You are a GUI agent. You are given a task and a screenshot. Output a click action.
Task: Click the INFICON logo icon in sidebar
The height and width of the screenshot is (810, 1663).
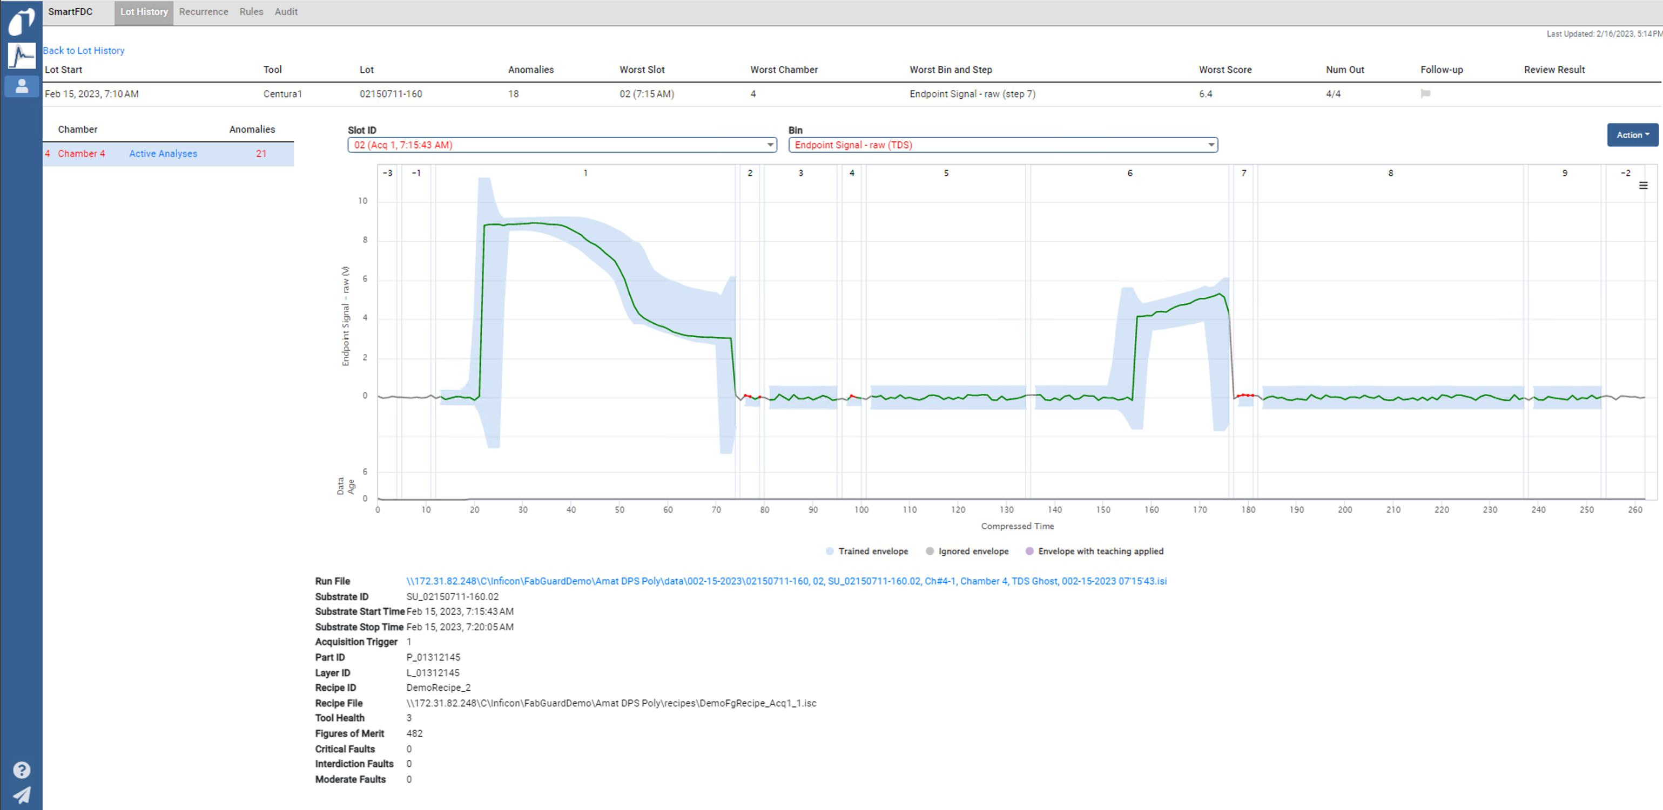click(21, 21)
